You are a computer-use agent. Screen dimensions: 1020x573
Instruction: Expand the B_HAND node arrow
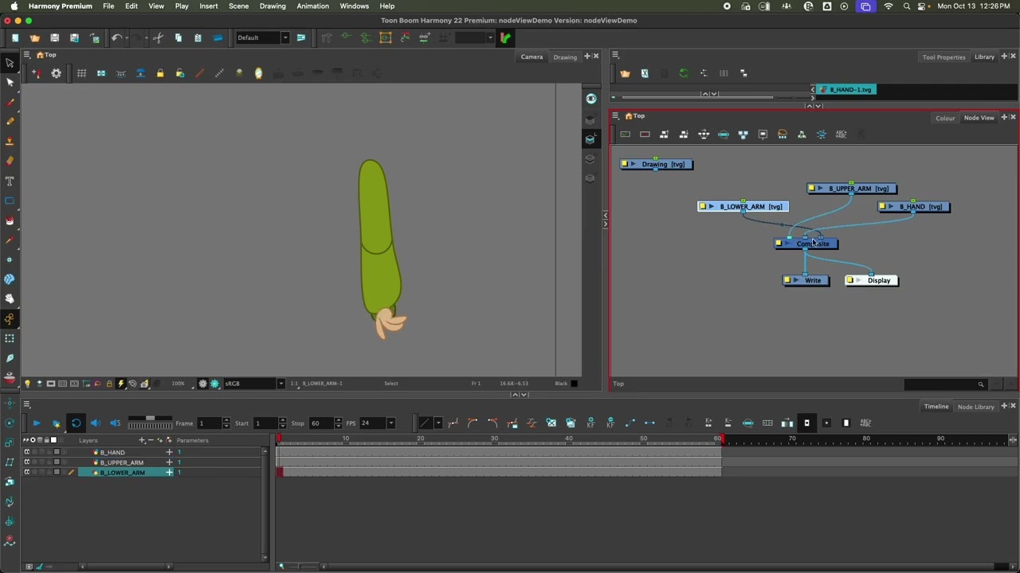tap(891, 207)
